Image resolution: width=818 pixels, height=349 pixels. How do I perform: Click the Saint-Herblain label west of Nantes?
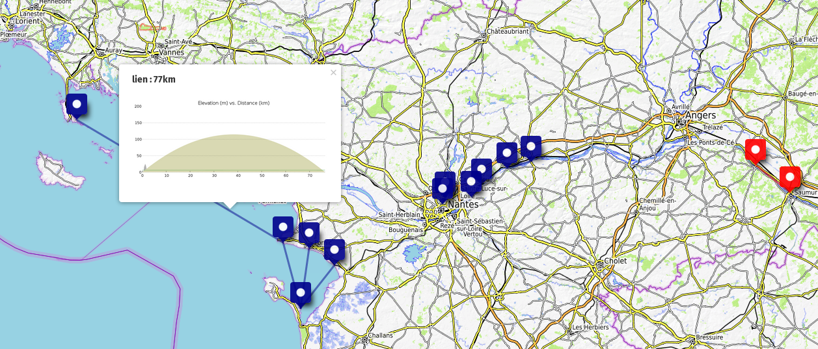tap(400, 215)
